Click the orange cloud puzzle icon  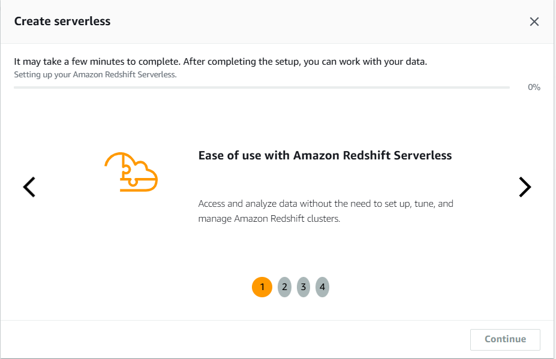(131, 171)
